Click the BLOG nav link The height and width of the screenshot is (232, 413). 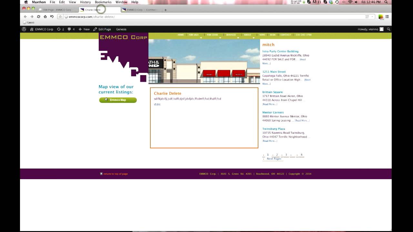273,35
